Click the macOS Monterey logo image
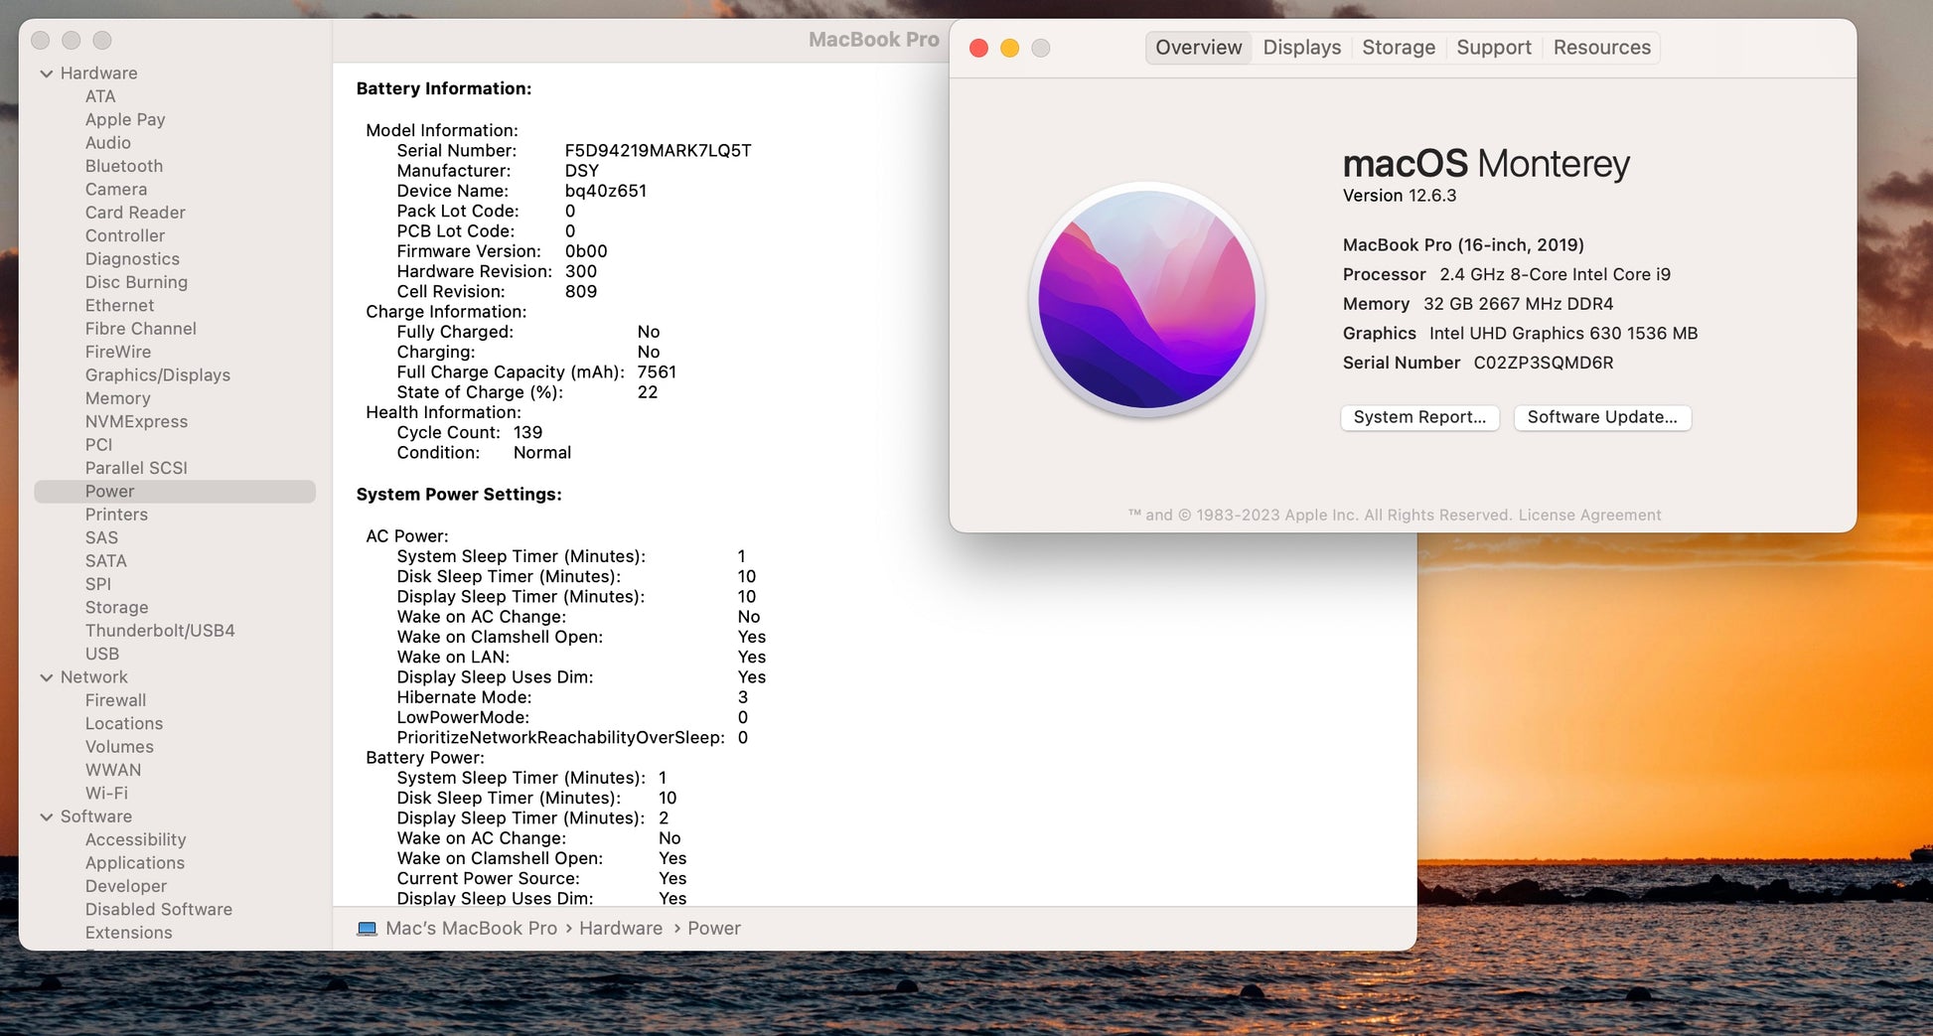Screen dimensions: 1933x1036 click(x=1146, y=299)
